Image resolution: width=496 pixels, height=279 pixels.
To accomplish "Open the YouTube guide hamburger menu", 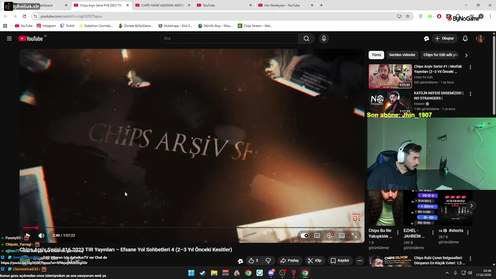I will 9,38.
